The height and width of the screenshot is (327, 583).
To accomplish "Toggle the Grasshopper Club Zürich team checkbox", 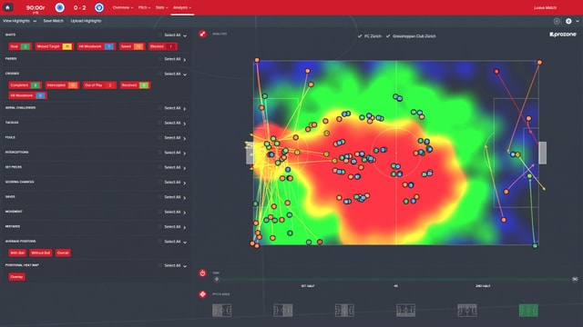I will pos(388,36).
